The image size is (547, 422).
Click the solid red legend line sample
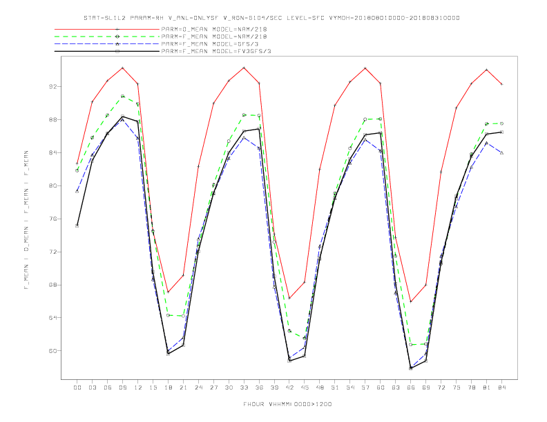coord(107,29)
